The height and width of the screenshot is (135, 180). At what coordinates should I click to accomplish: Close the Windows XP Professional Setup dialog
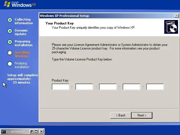coord(176,16)
